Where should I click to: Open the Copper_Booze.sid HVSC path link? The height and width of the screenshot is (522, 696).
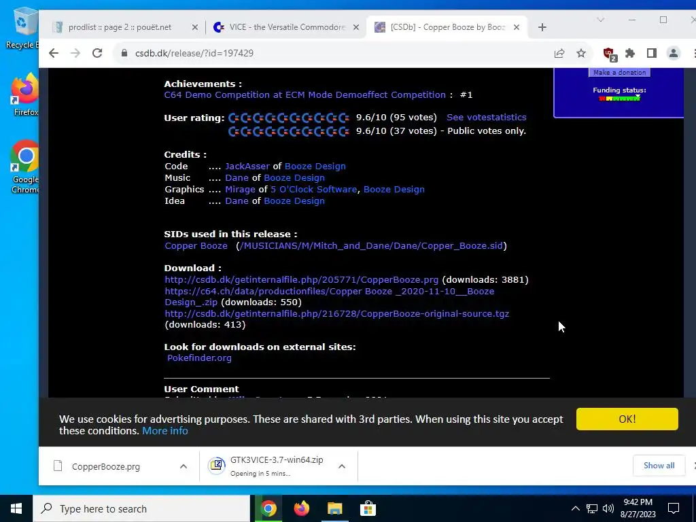(x=371, y=245)
